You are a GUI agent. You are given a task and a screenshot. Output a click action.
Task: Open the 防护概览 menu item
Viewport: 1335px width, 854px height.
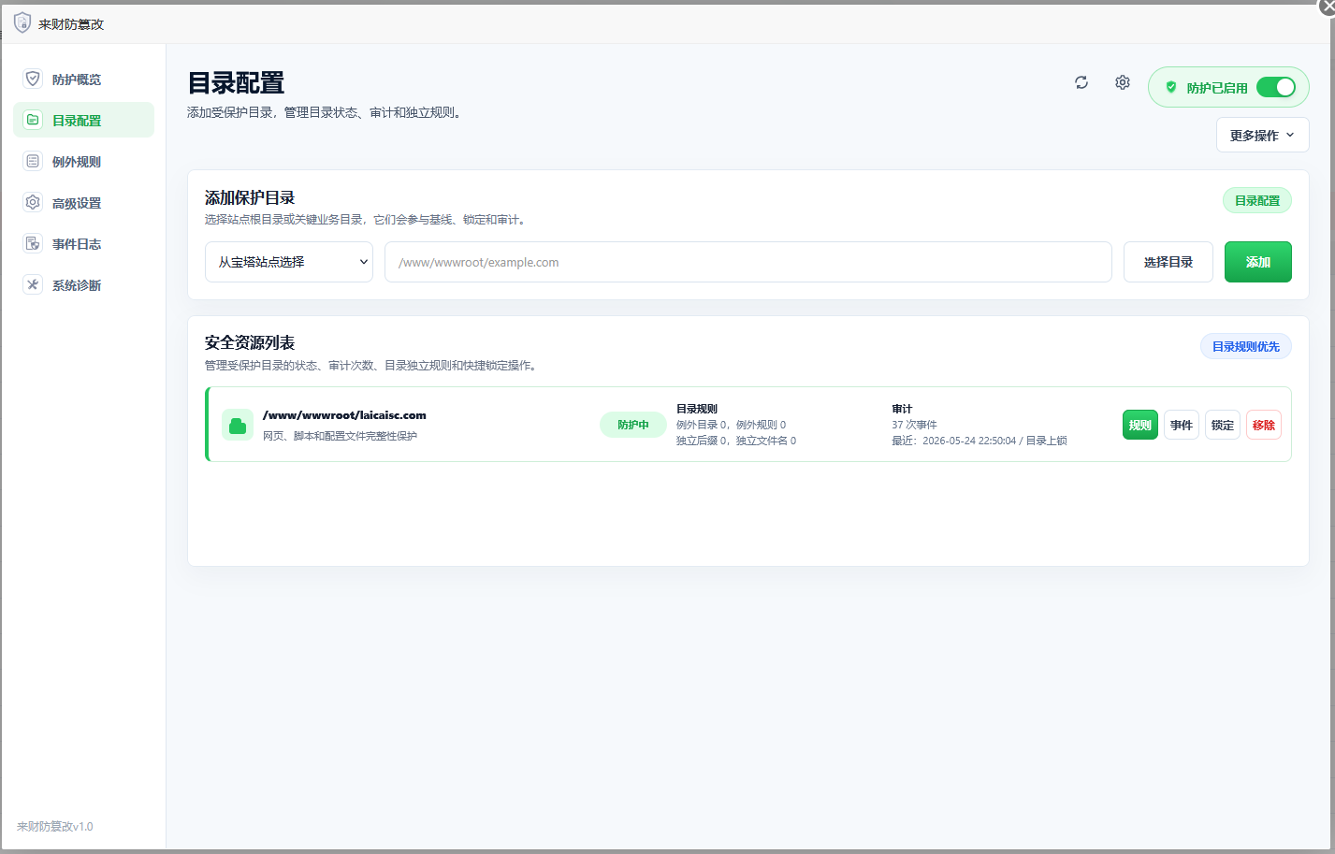[x=83, y=80]
